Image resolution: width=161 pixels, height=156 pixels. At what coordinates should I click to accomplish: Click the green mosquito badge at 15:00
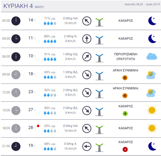(125, 114)
